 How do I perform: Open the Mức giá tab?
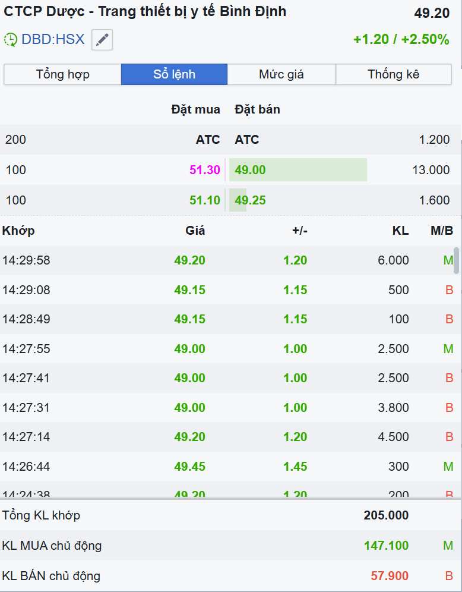(x=281, y=74)
